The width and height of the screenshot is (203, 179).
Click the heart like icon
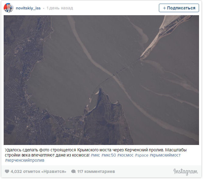point(7,171)
